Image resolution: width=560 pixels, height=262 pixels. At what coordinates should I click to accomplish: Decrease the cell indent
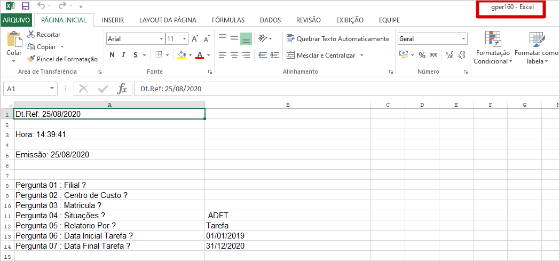[263, 55]
